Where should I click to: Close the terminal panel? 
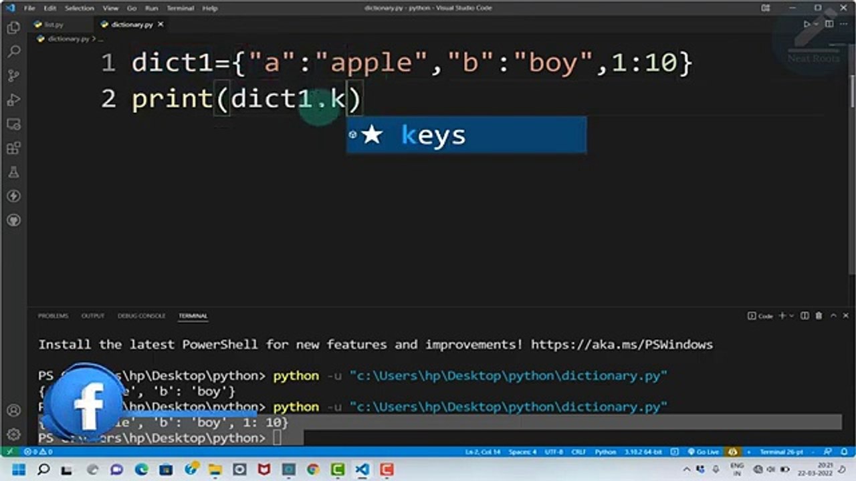click(845, 316)
